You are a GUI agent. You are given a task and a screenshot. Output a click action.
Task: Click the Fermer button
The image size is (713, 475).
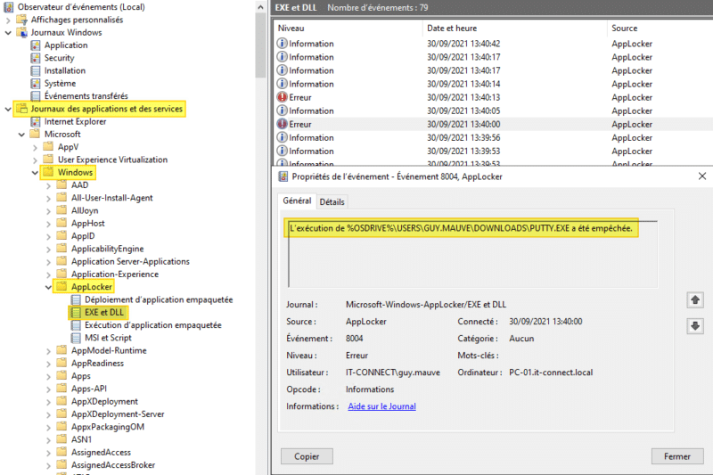pos(677,456)
